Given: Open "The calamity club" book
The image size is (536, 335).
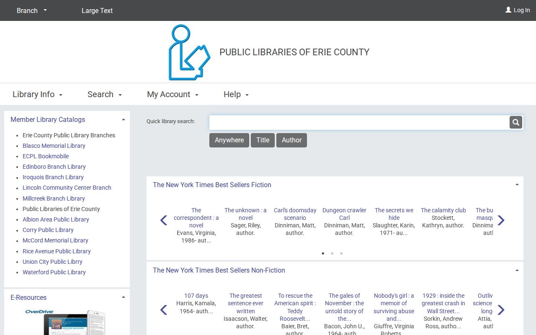Looking at the screenshot, I should tap(443, 210).
